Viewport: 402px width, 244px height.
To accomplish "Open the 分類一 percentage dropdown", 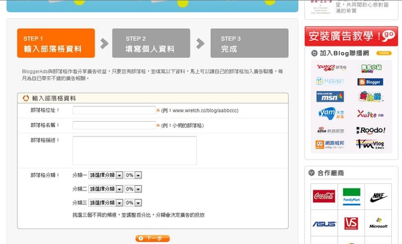I will coord(133,175).
